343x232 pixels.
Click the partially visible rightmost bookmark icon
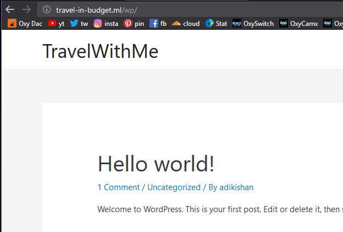[x=328, y=23]
